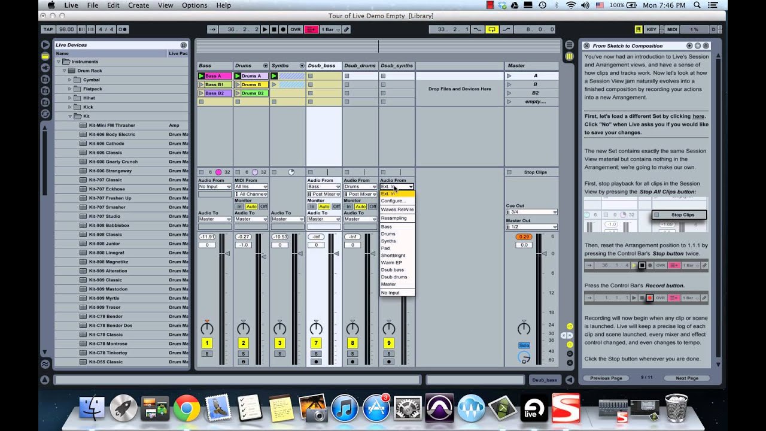Open the Master Out 1/2 dropdown
This screenshot has height=431, width=766.
(531, 226)
